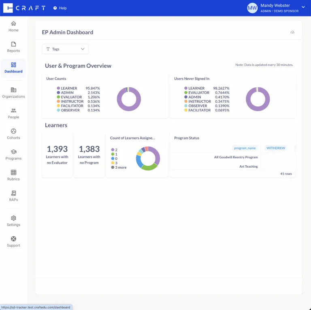
Task: Open the Cohorts icon in sidebar
Action: tap(13, 131)
